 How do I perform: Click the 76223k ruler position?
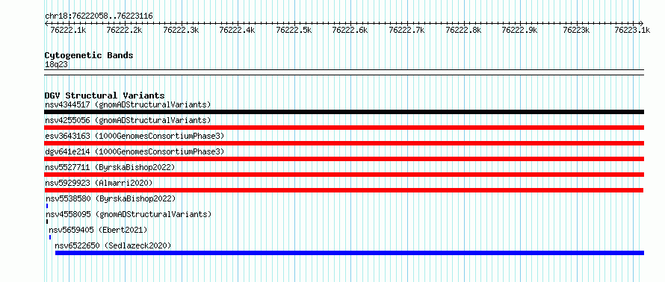click(x=576, y=30)
